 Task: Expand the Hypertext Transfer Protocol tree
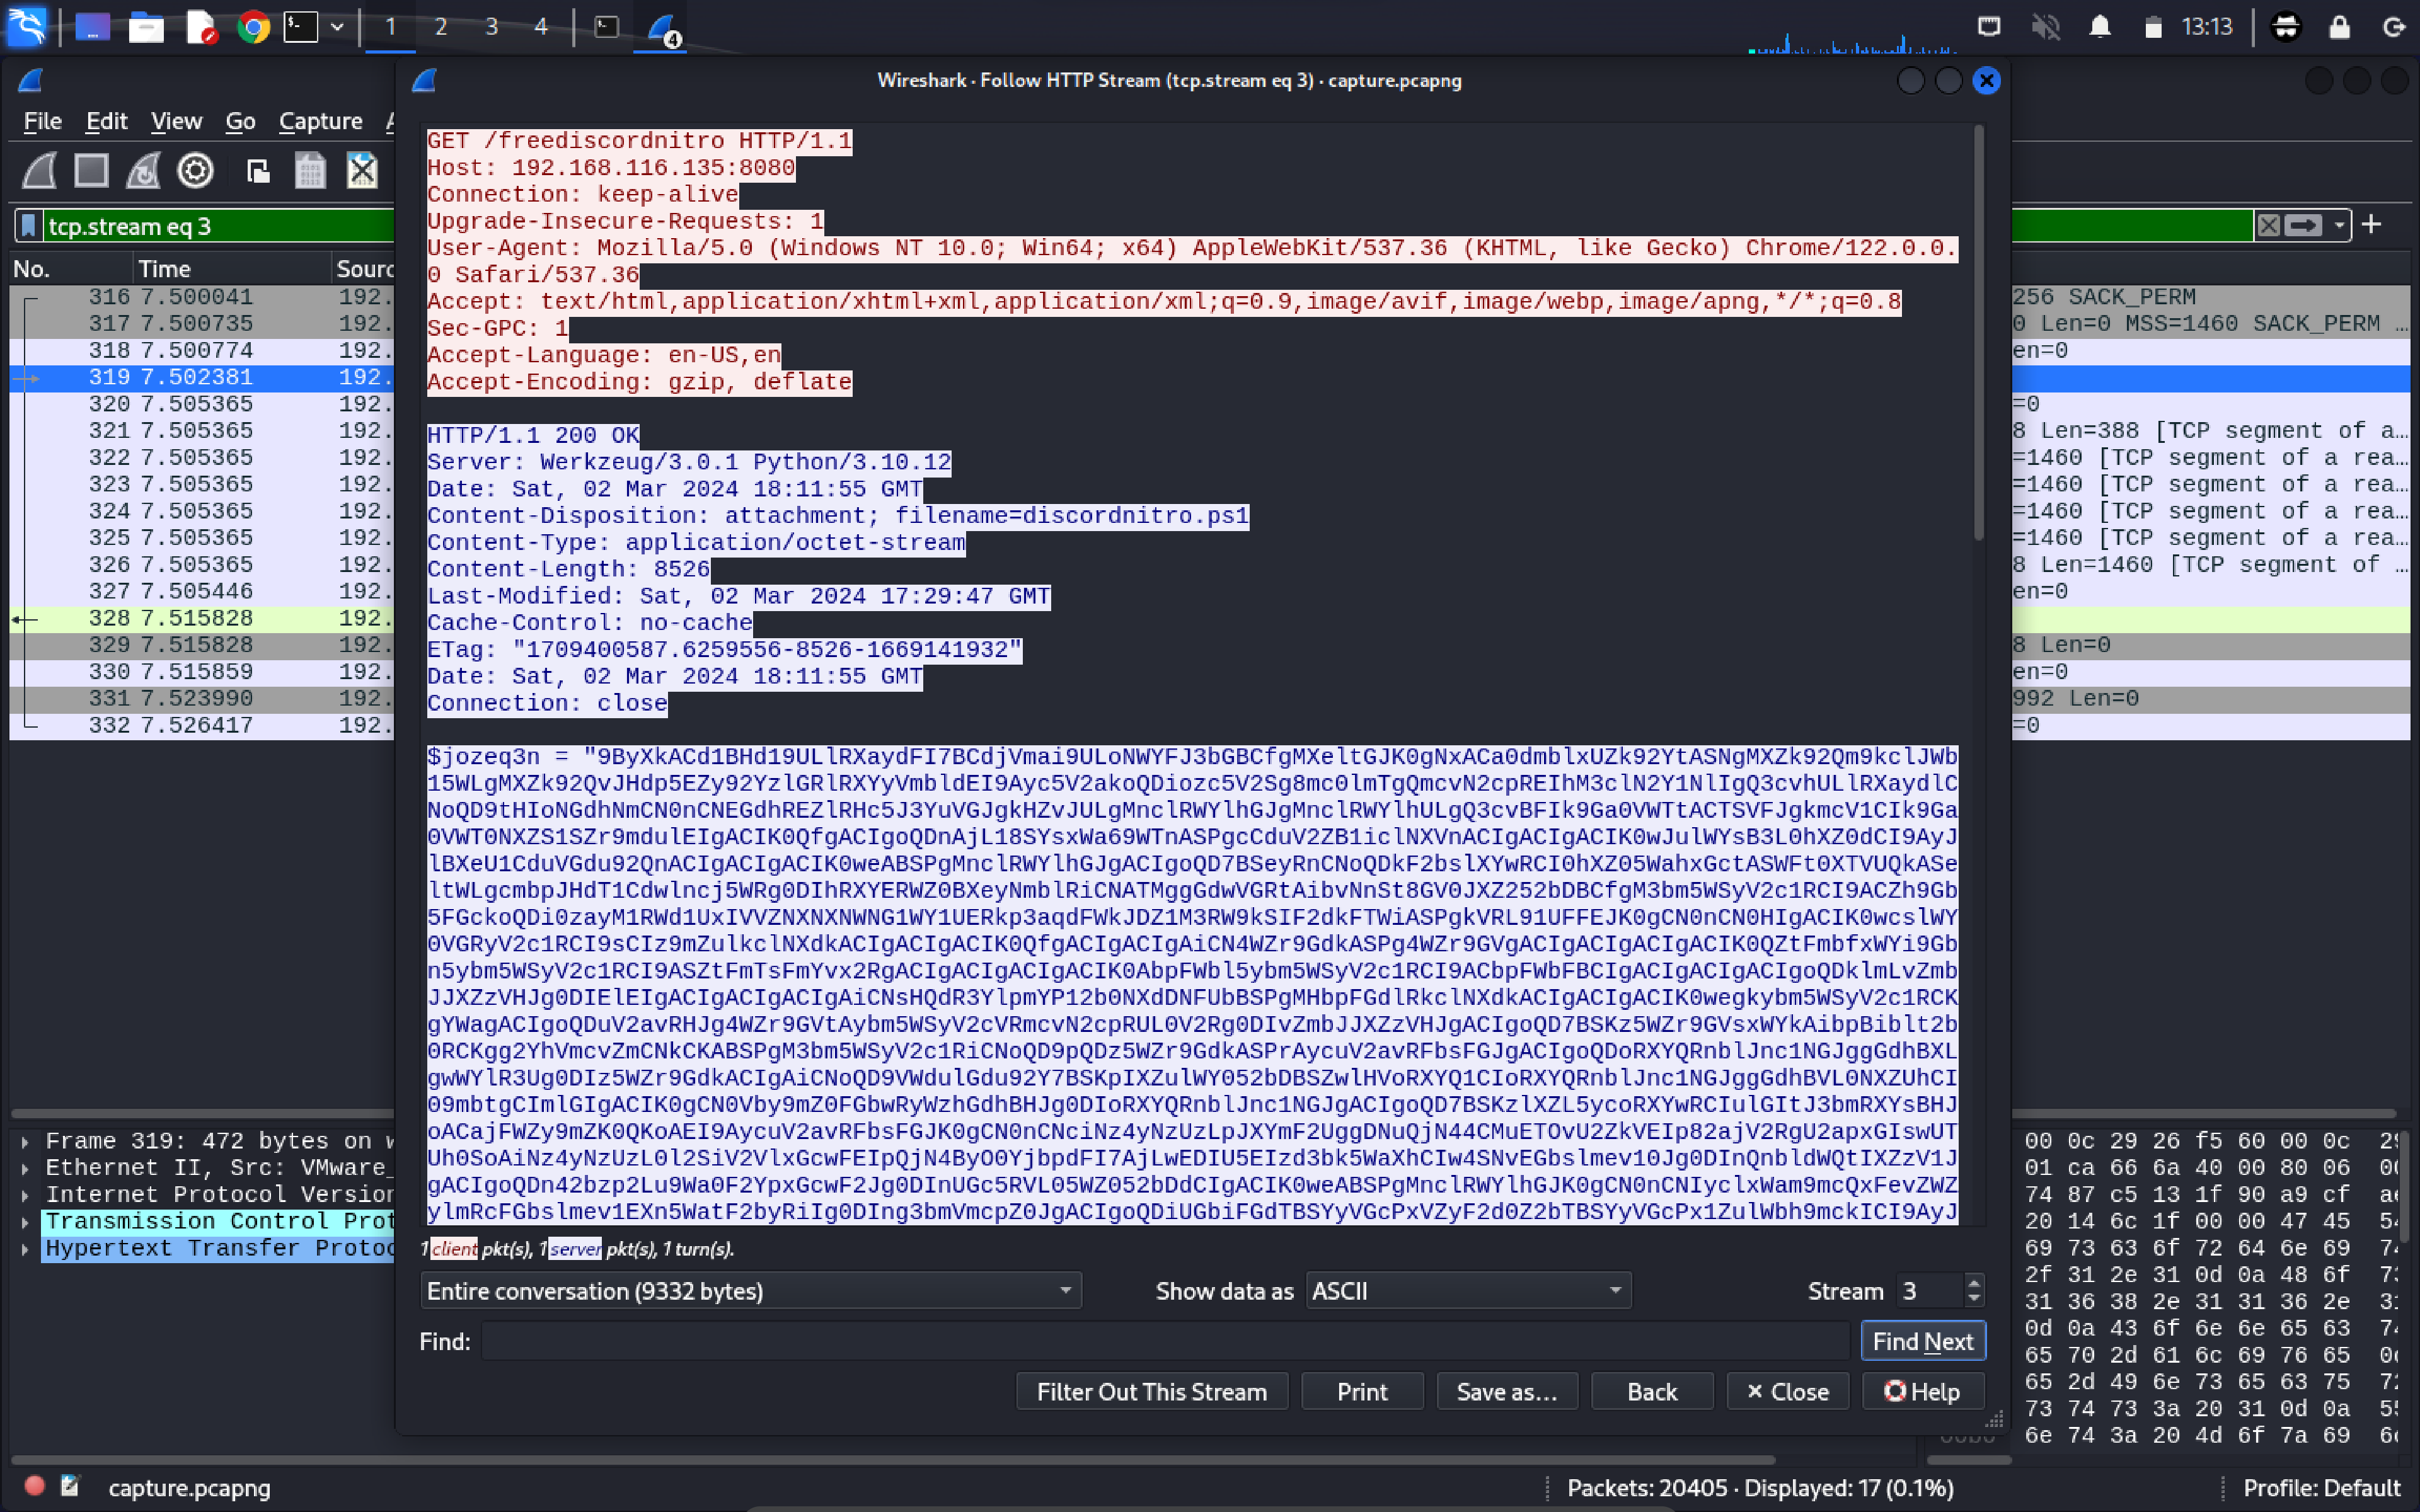[25, 1248]
